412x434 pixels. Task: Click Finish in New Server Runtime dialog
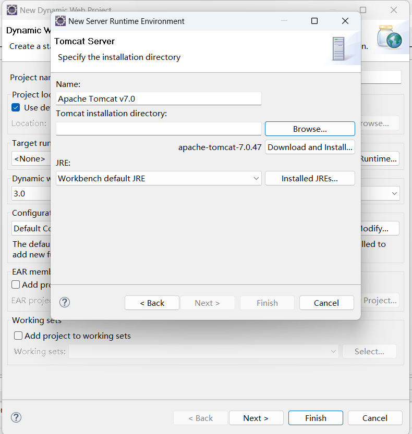coord(267,303)
